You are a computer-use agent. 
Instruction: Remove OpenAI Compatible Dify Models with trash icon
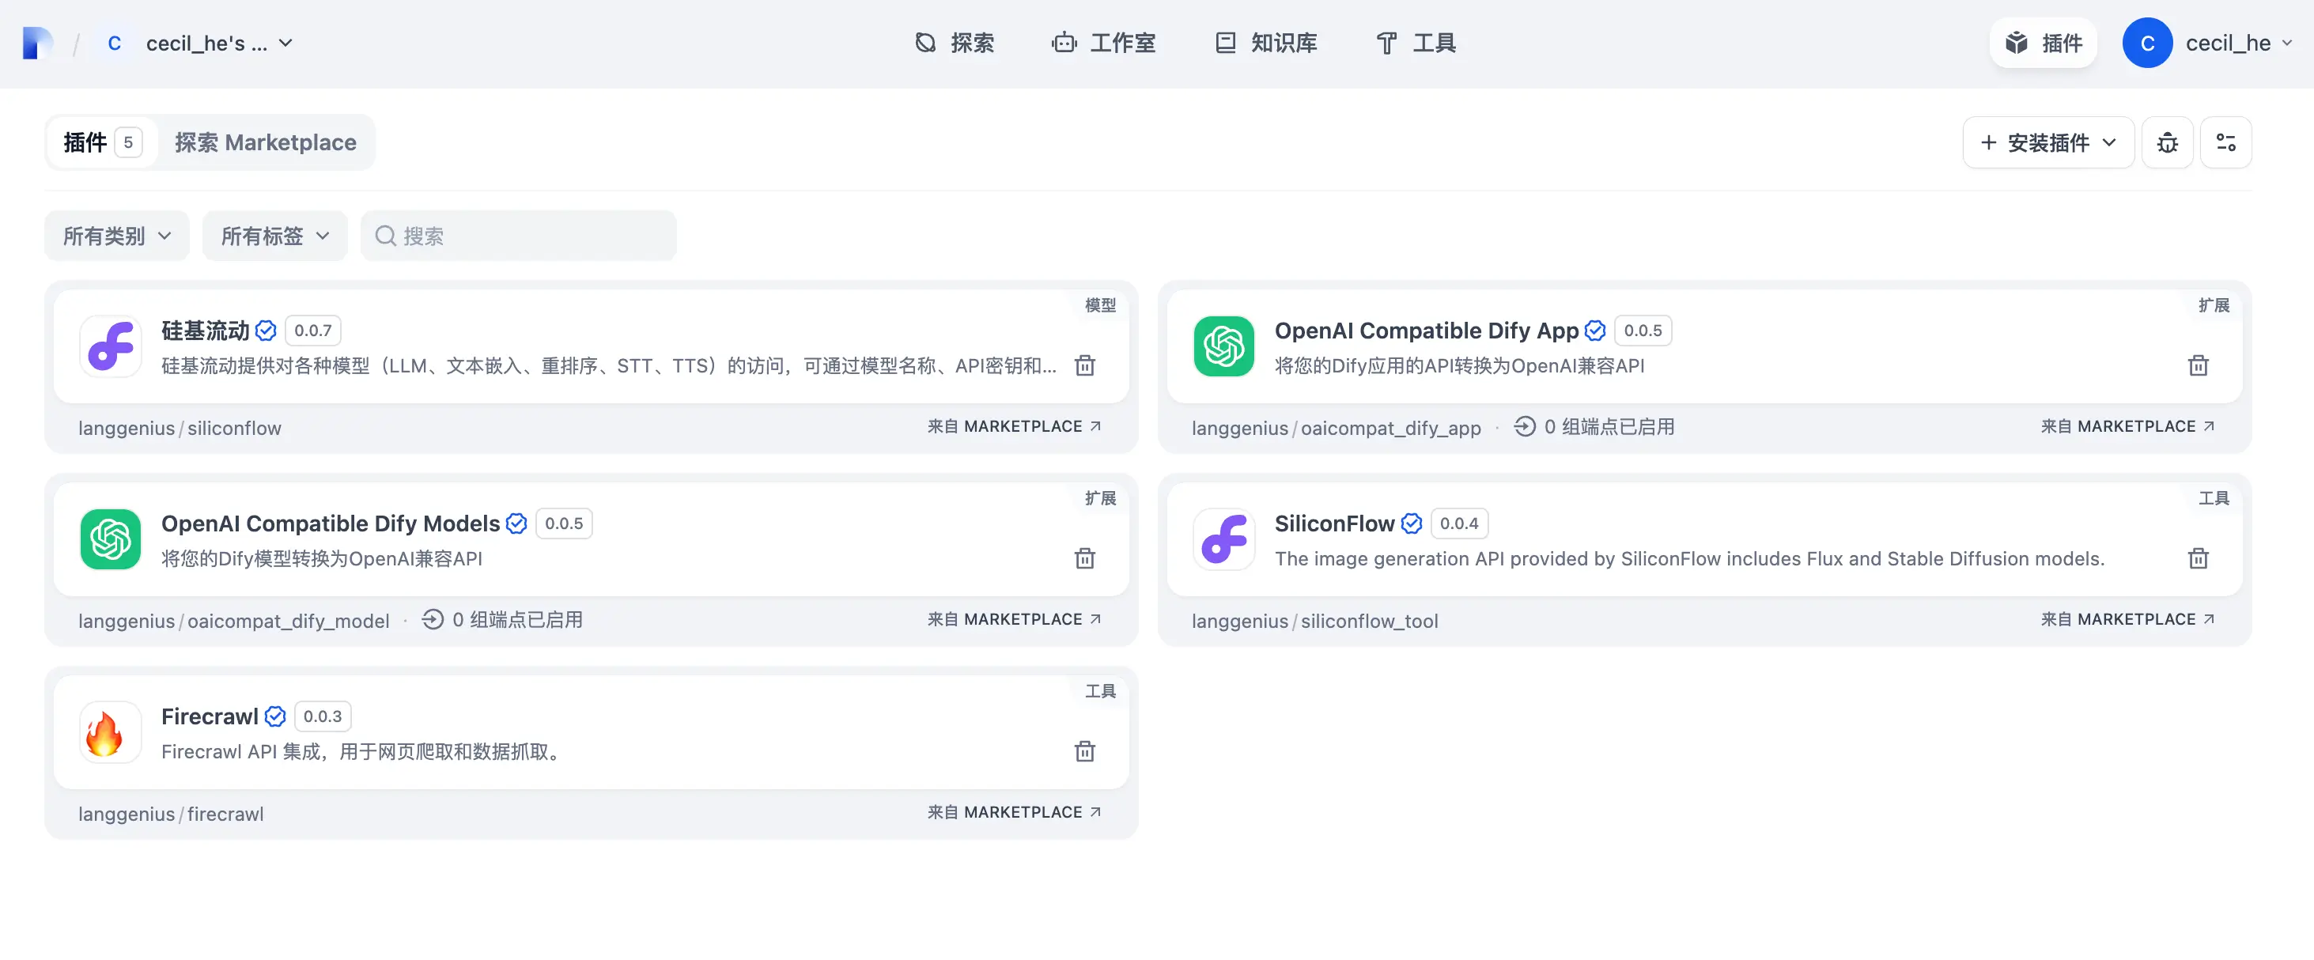pos(1084,558)
